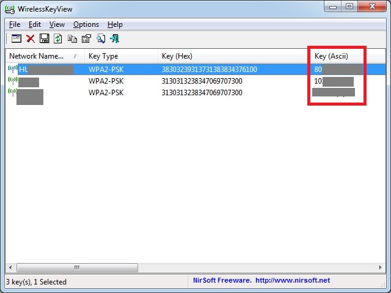The image size is (391, 293).
Task: Click WPA2-PSK in the third row
Action: pyautogui.click(x=106, y=93)
